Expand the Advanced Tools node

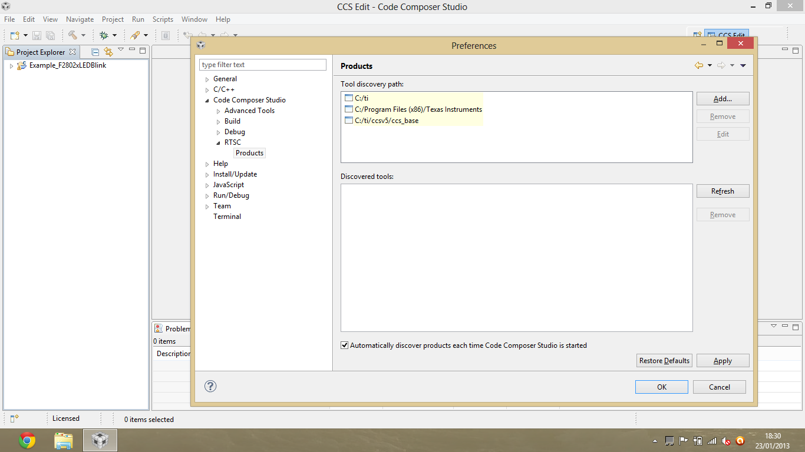[x=218, y=111]
